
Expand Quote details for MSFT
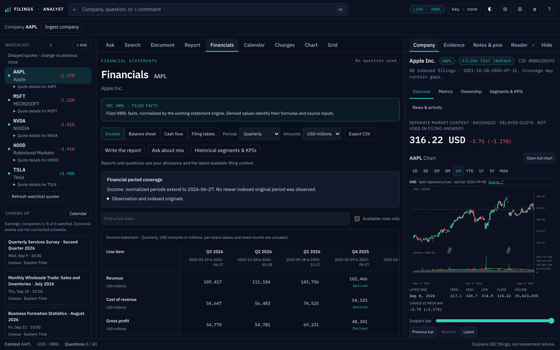click(35, 111)
